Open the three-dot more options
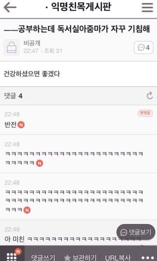Screen dimensions: 157x261 click(147, 258)
